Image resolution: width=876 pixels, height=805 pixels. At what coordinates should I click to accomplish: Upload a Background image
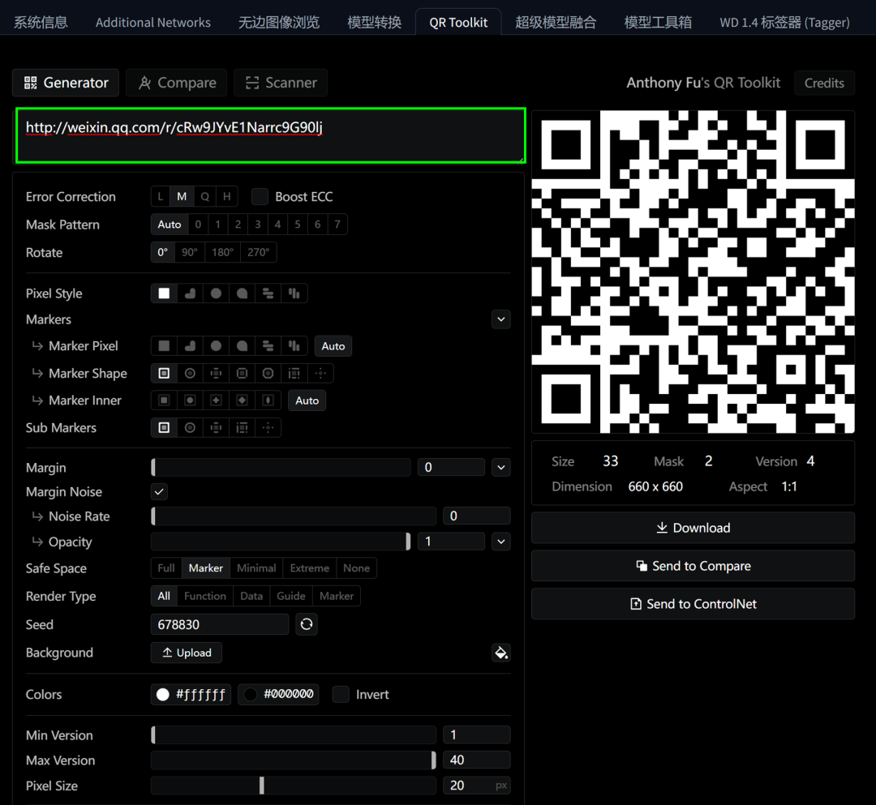click(x=187, y=653)
